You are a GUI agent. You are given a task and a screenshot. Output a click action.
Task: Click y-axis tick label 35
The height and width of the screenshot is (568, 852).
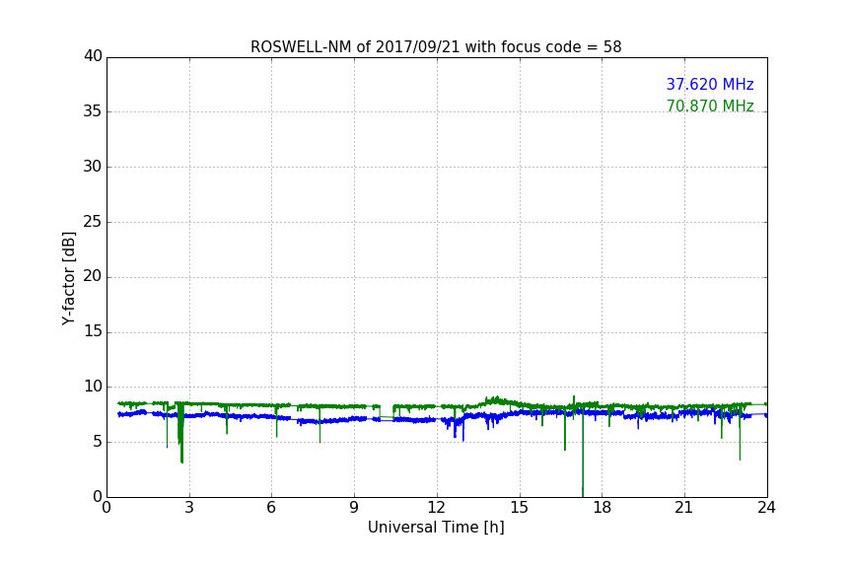pyautogui.click(x=93, y=111)
